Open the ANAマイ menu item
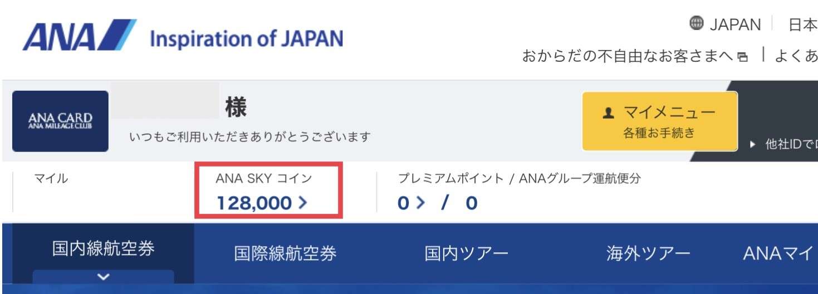The image size is (818, 294). click(x=780, y=253)
